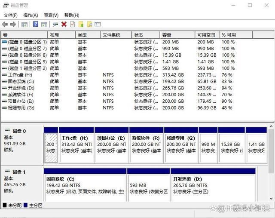Viewport: 275px width, 218px height.
Task: Sort by the 文件系统 column header
Action: pyautogui.click(x=116, y=35)
